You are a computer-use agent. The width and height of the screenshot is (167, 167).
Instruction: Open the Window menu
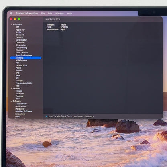[59, 14]
